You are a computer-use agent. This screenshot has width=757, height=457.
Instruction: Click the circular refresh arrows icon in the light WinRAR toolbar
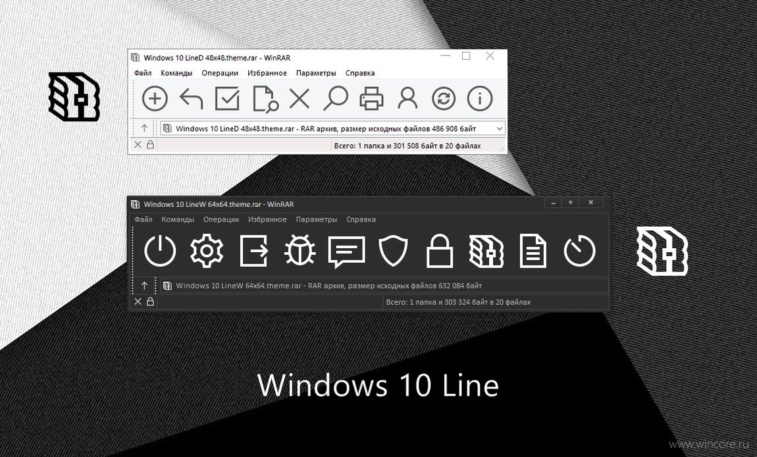(444, 99)
